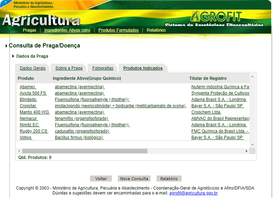Click the AGROFIT logo in header

pyautogui.click(x=216, y=16)
